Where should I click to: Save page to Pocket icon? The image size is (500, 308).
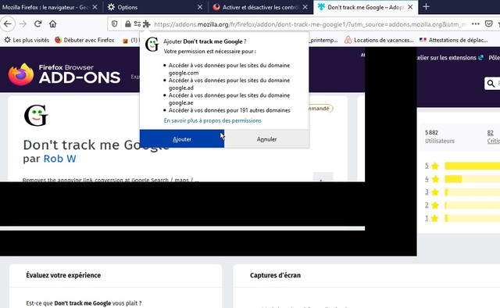click(488, 24)
